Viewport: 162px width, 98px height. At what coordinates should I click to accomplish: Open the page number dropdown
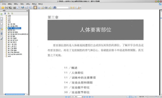coord(82,97)
